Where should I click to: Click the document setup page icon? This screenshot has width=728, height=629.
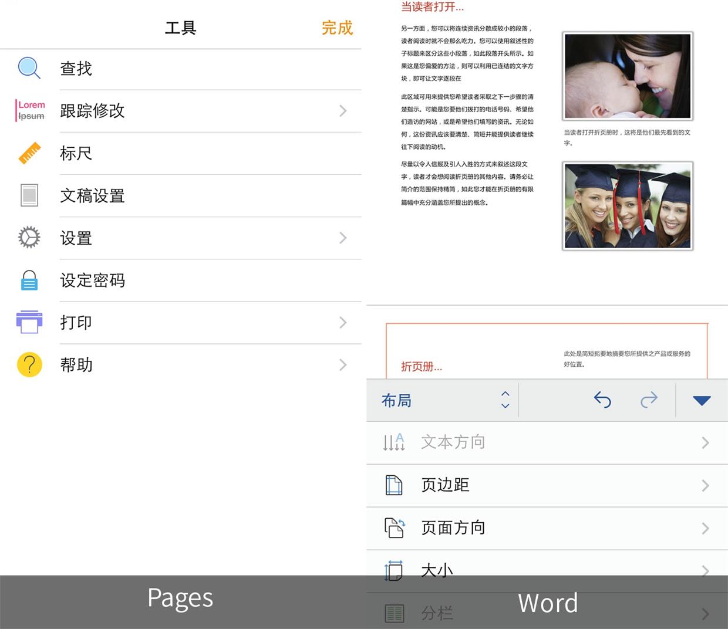pyautogui.click(x=28, y=195)
